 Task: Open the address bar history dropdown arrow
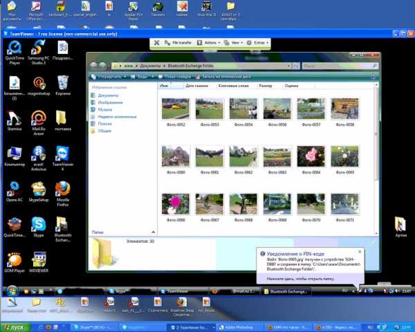tap(288, 66)
